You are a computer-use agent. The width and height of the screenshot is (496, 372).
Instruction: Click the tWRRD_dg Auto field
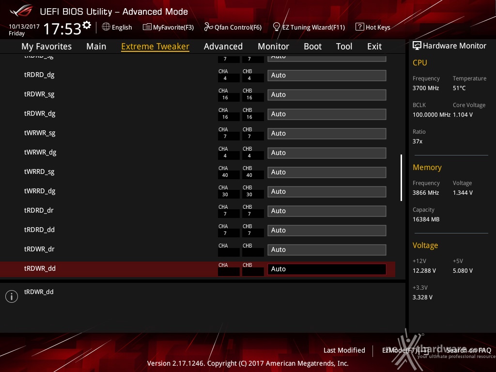click(327, 191)
